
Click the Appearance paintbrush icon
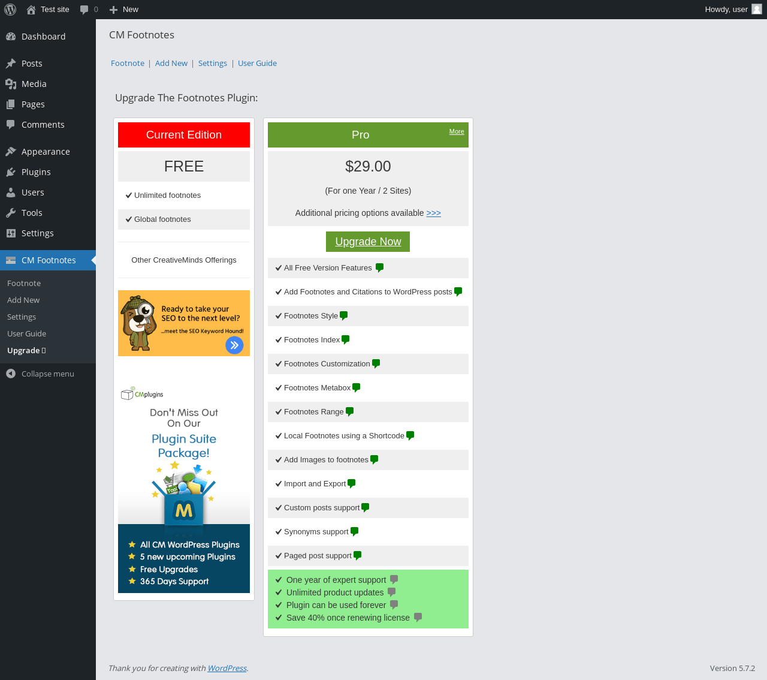(11, 152)
